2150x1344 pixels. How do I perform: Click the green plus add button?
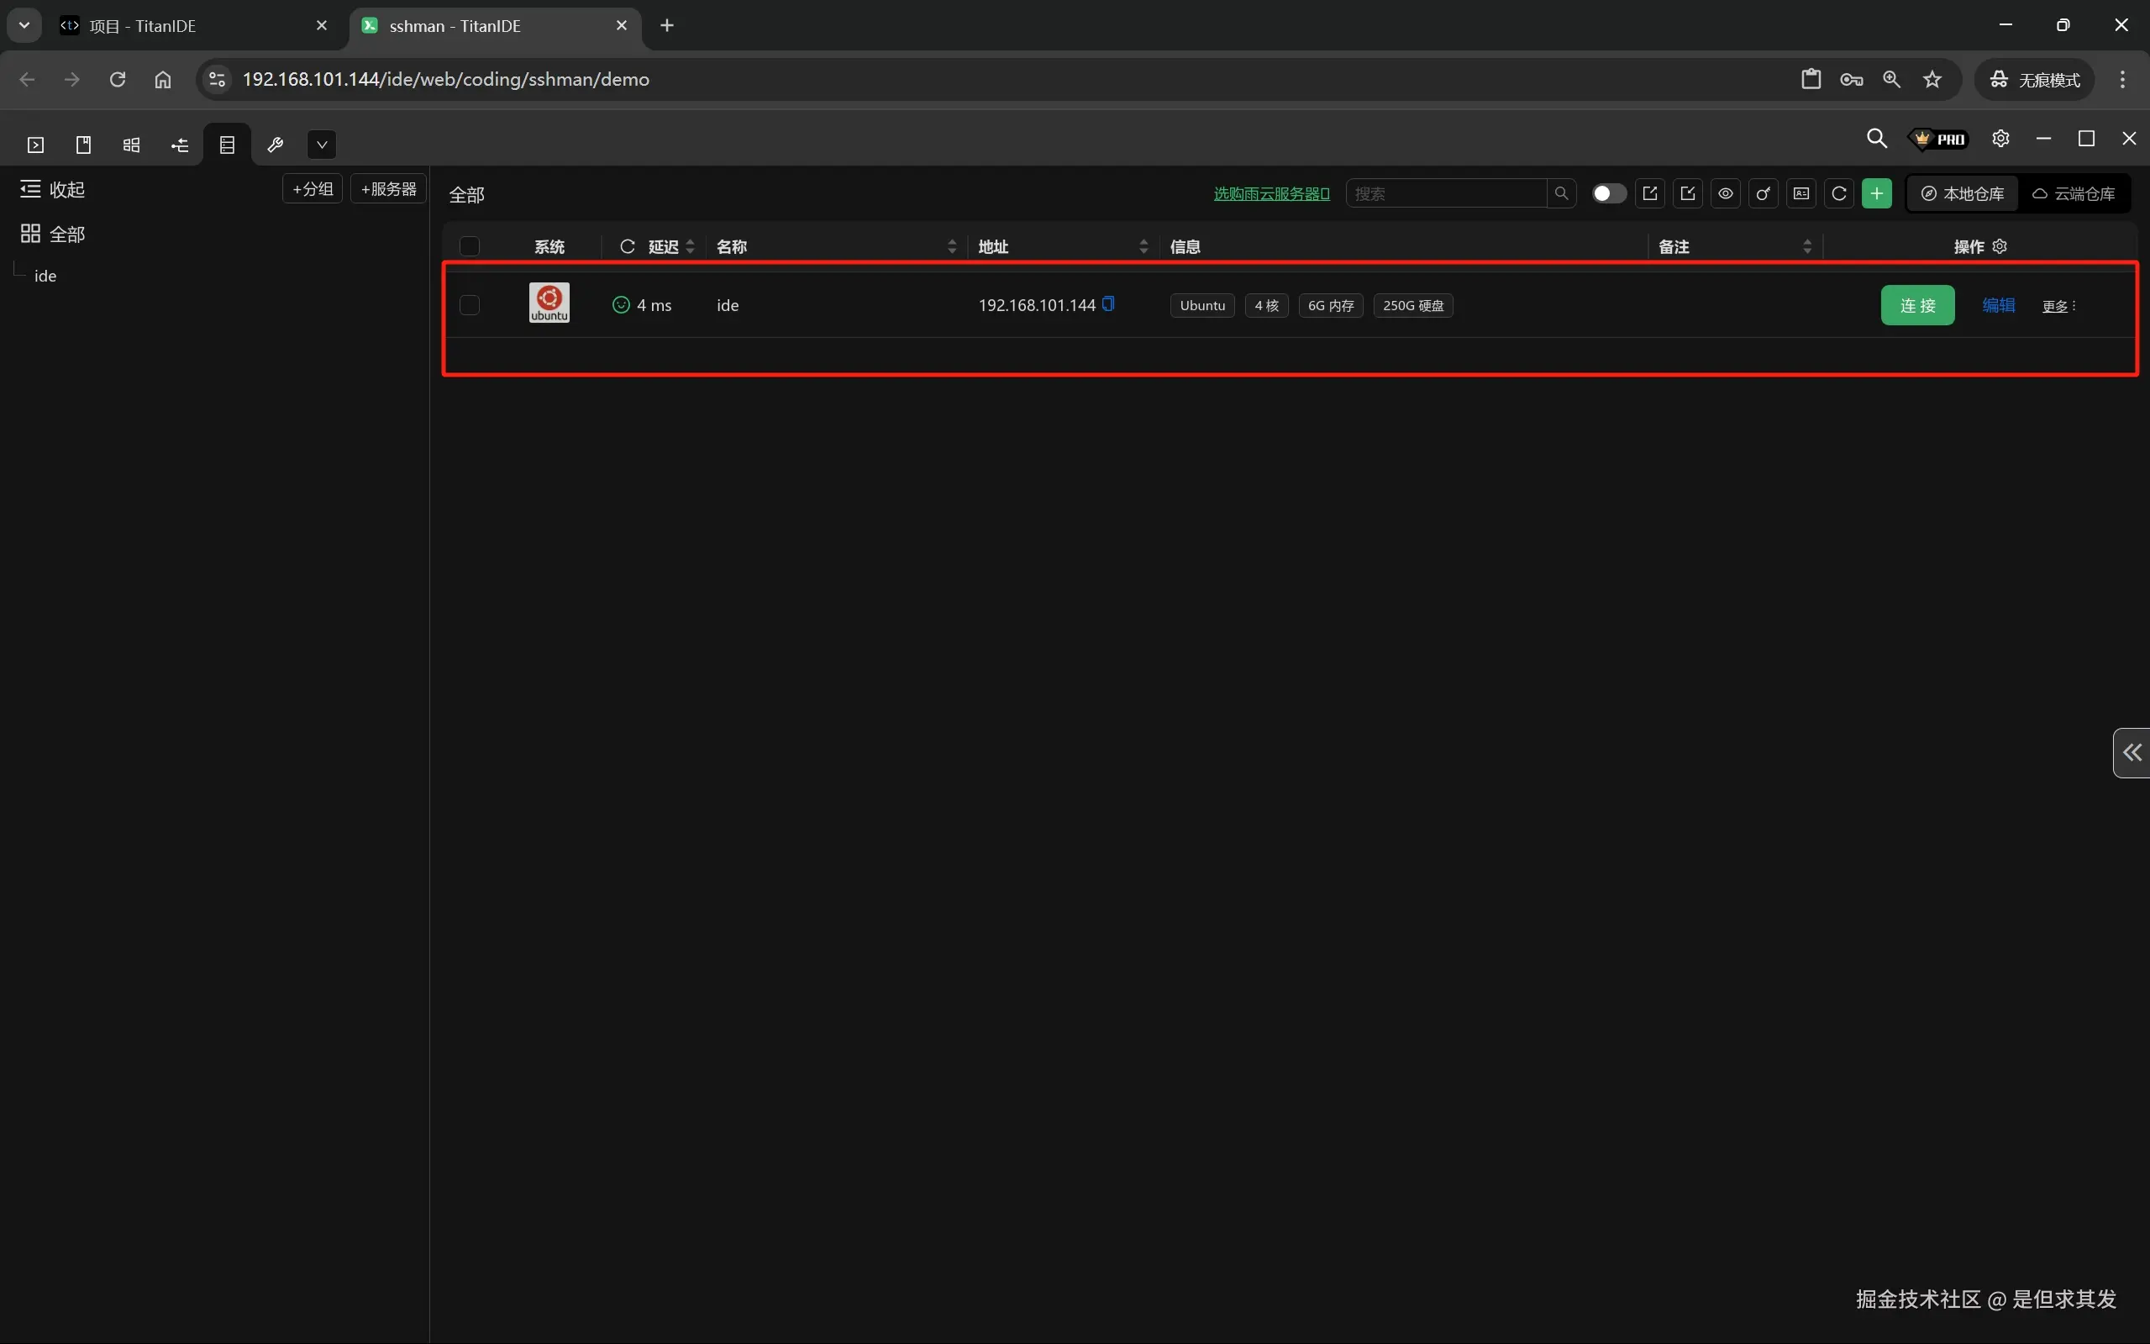pos(1876,194)
